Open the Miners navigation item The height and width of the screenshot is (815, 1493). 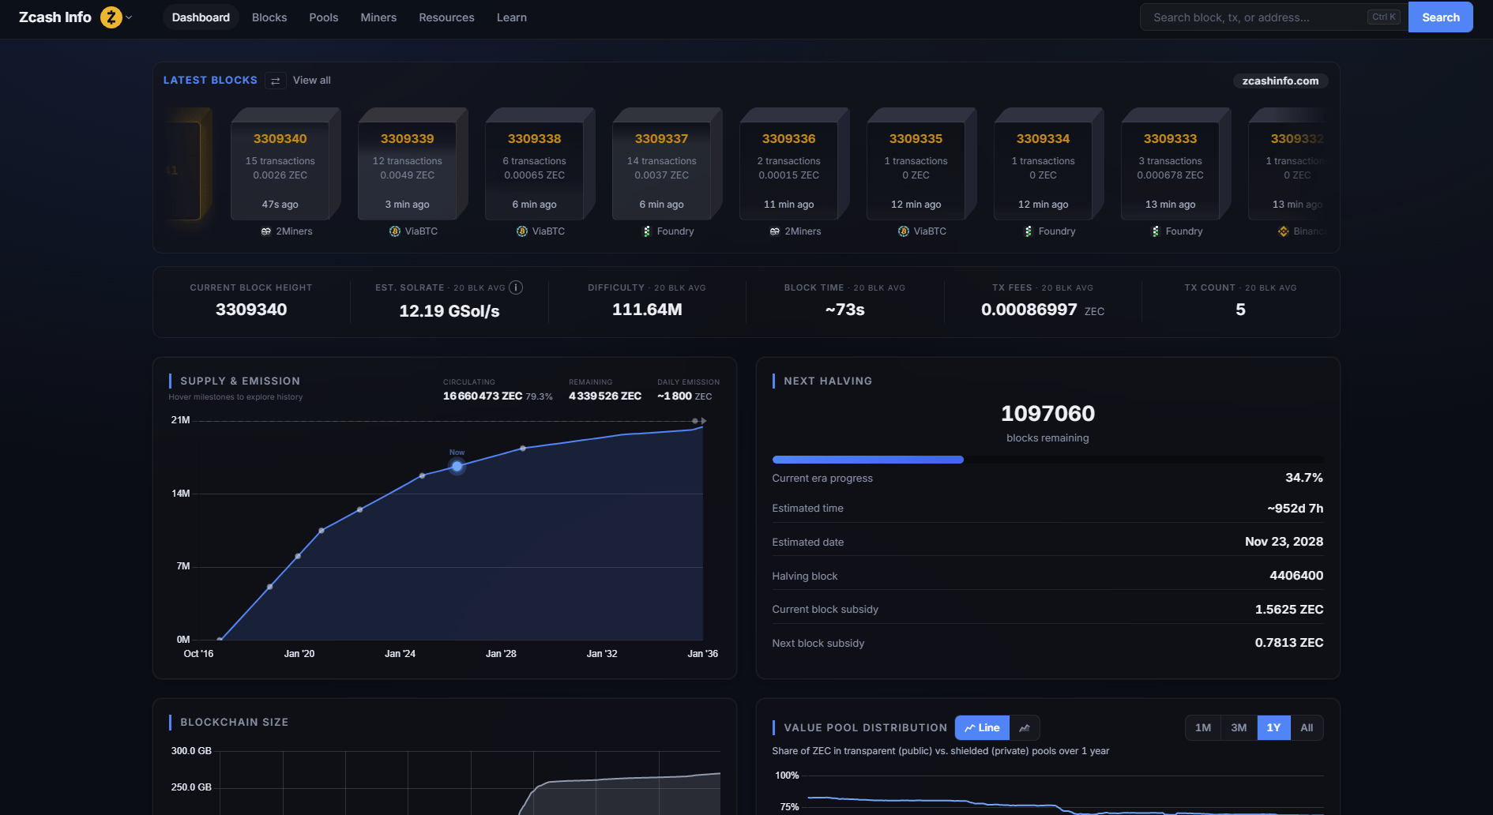(x=378, y=17)
